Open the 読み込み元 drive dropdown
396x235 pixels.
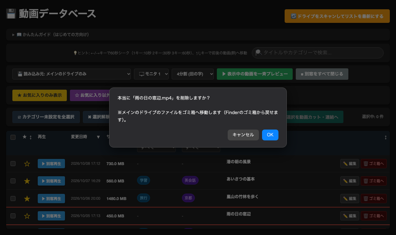click(72, 74)
